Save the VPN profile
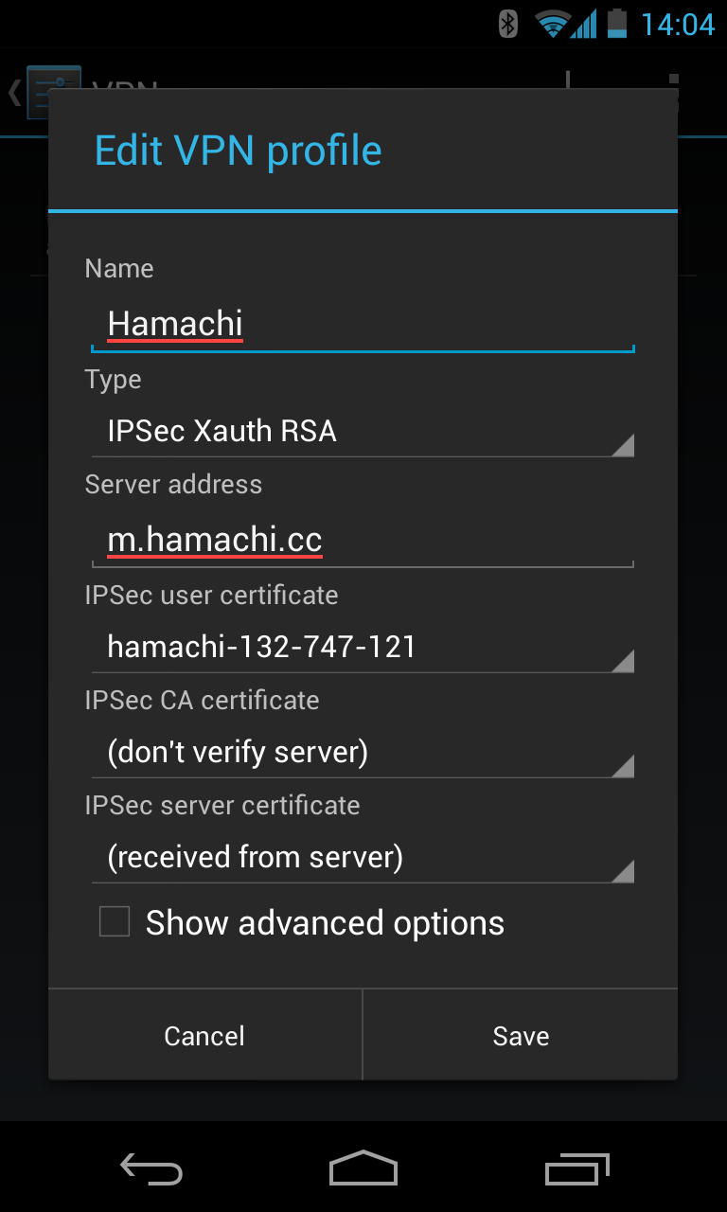The height and width of the screenshot is (1212, 727). pyautogui.click(x=521, y=1035)
